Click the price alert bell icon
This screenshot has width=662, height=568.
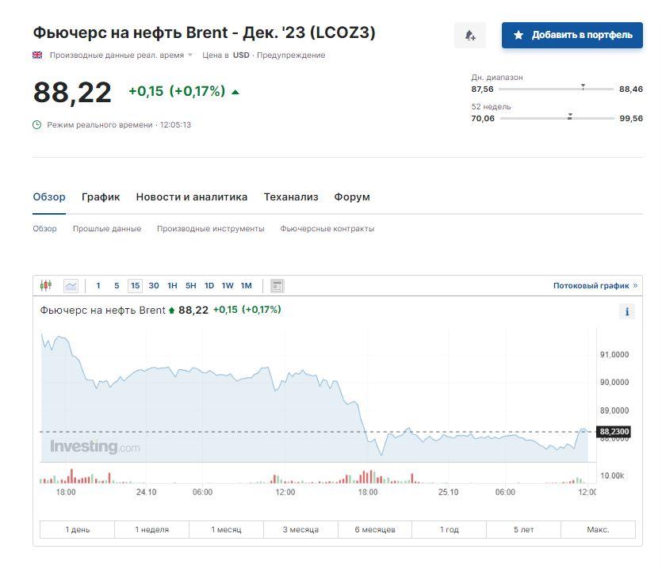click(x=469, y=35)
